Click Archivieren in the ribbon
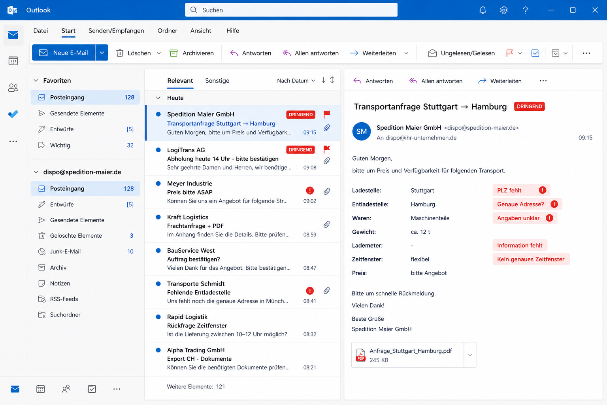Image resolution: width=607 pixels, height=405 pixels. click(x=192, y=53)
